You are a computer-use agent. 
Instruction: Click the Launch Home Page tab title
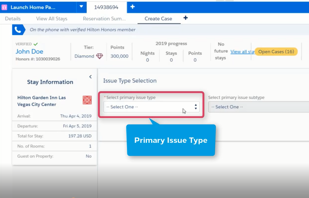click(33, 7)
